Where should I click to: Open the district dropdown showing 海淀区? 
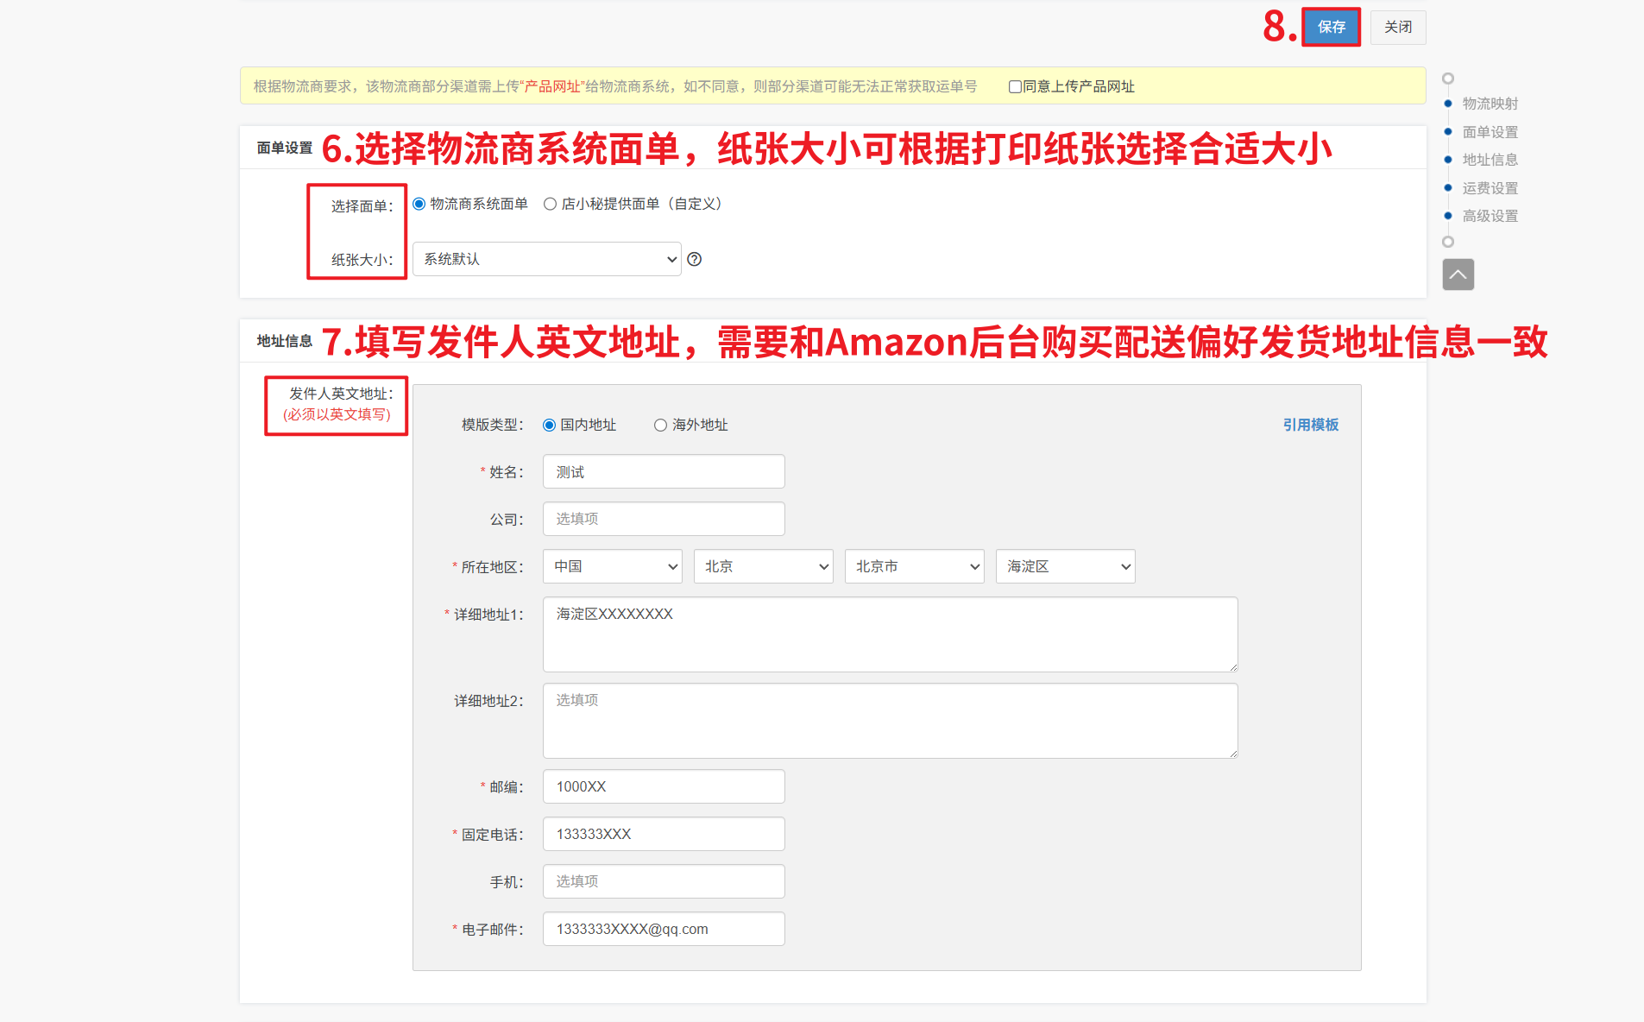pos(1065,566)
